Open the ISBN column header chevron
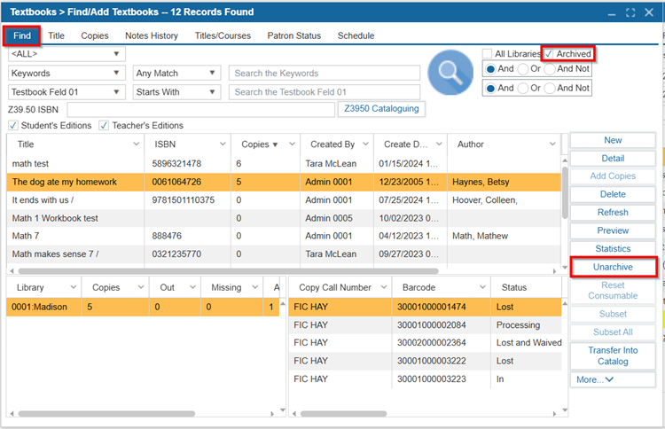 (x=223, y=144)
